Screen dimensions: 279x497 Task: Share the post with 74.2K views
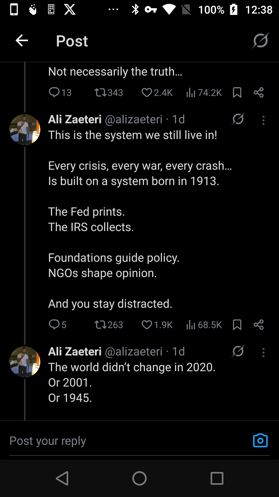click(x=259, y=92)
